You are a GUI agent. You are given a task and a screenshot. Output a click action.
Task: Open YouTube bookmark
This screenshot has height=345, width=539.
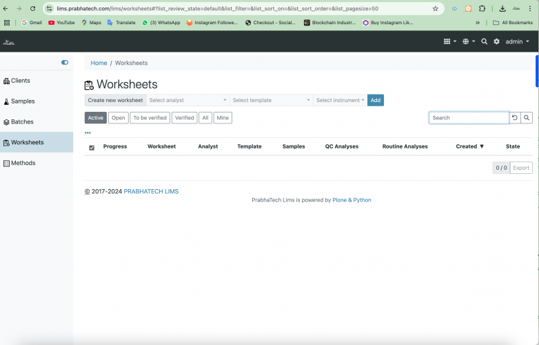point(61,23)
